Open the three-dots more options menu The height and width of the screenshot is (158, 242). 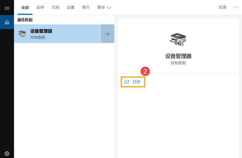point(236,7)
